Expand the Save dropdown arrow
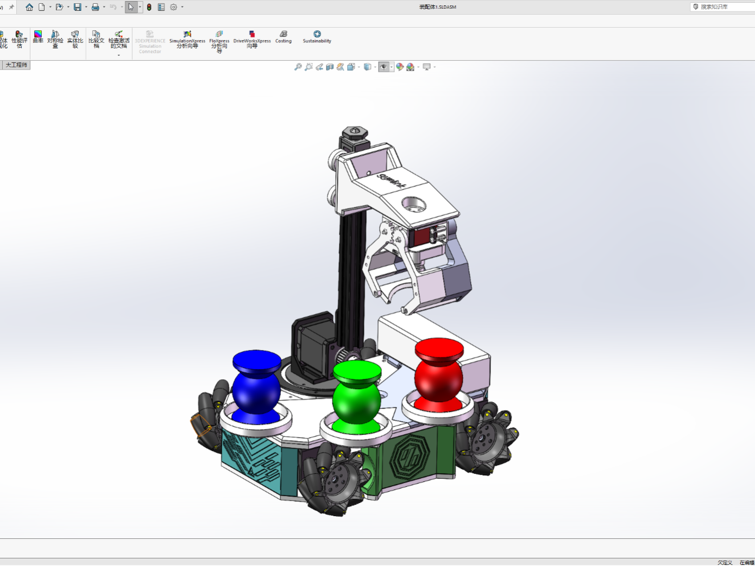755x566 pixels. coord(86,7)
